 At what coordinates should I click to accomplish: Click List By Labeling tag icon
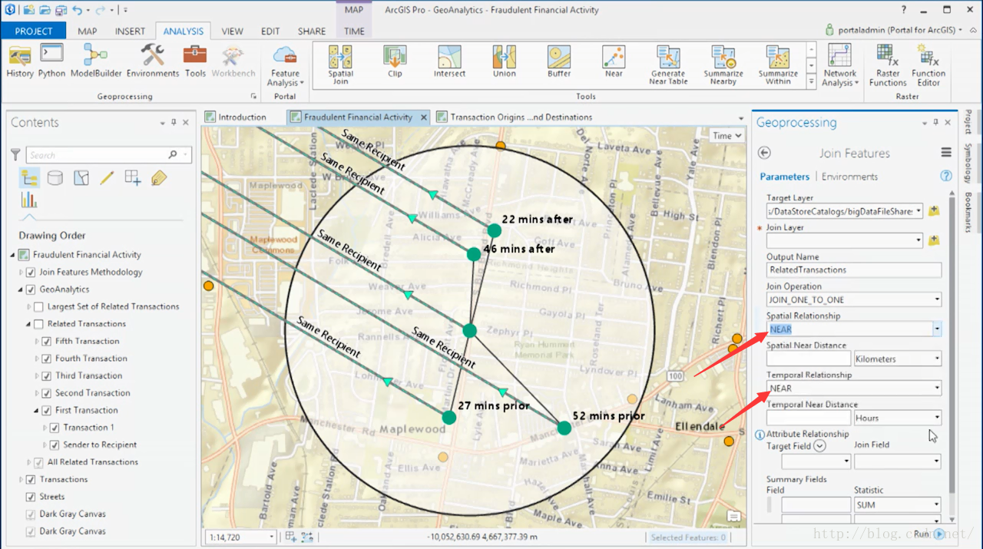pos(159,178)
